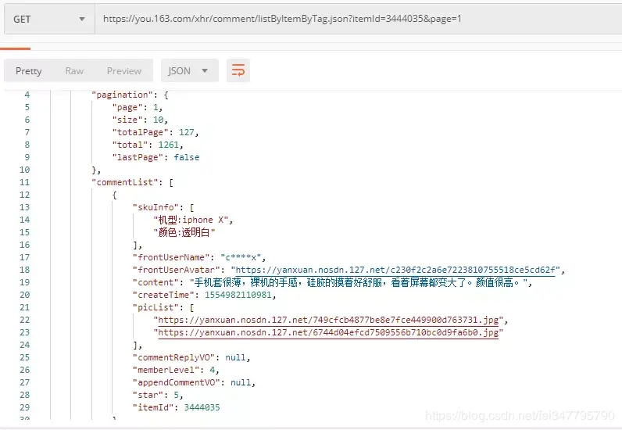Switch to Raw view tab

pyautogui.click(x=74, y=71)
